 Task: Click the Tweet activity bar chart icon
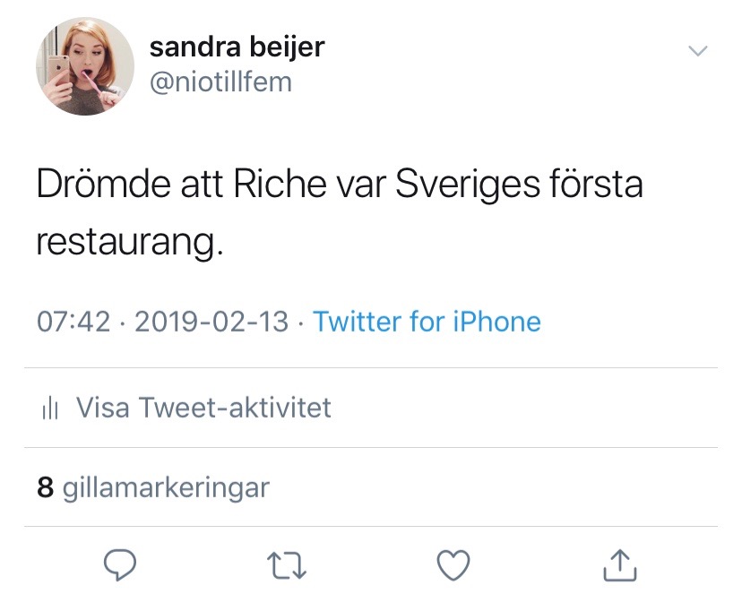point(50,409)
